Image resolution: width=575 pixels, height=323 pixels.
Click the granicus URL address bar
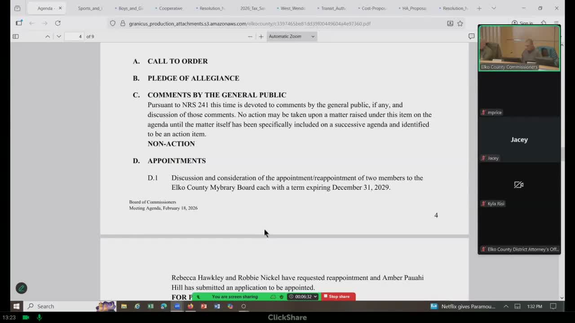tap(250, 23)
